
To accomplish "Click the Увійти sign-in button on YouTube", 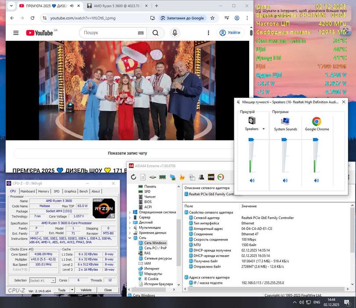I will pos(230,33).
